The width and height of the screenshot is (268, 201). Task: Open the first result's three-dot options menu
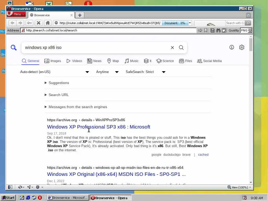[x=194, y=155]
